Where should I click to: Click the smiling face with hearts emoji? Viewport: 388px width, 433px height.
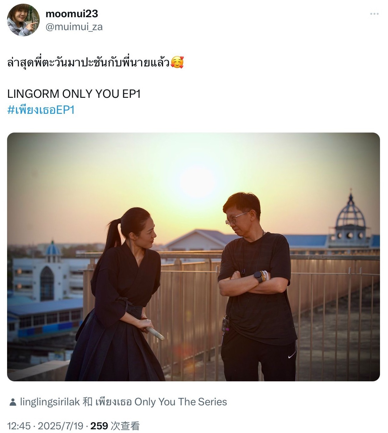click(177, 62)
